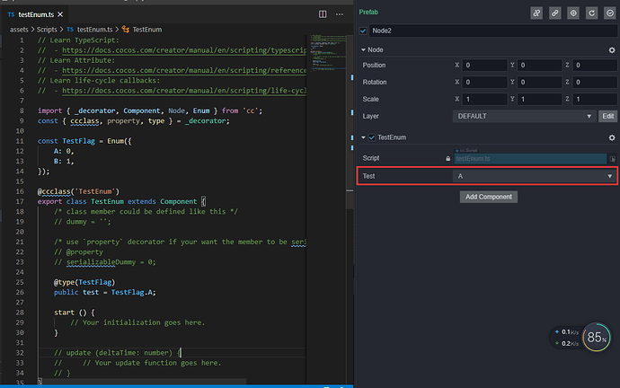The height and width of the screenshot is (388, 620).
Task: Toggle the TestEnum component enabled checkbox
Action: click(372, 137)
